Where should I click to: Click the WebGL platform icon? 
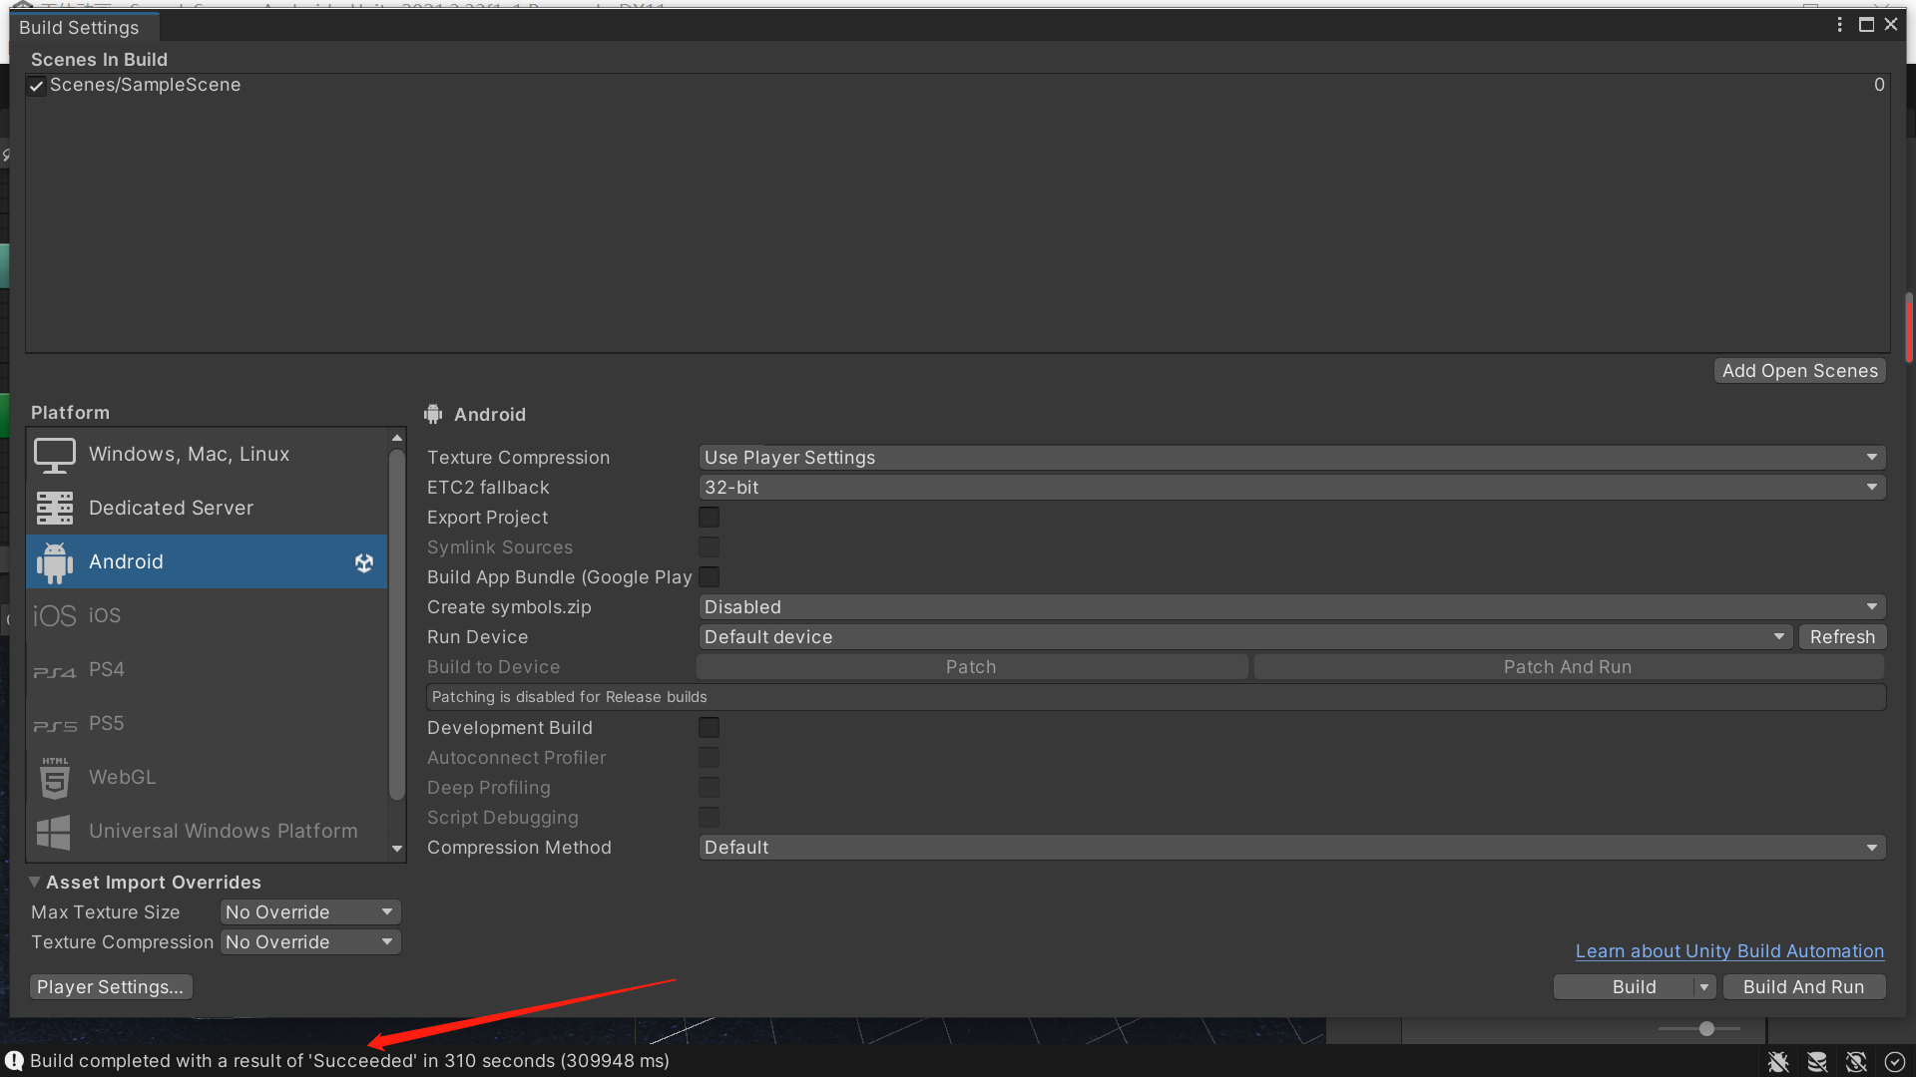(54, 776)
